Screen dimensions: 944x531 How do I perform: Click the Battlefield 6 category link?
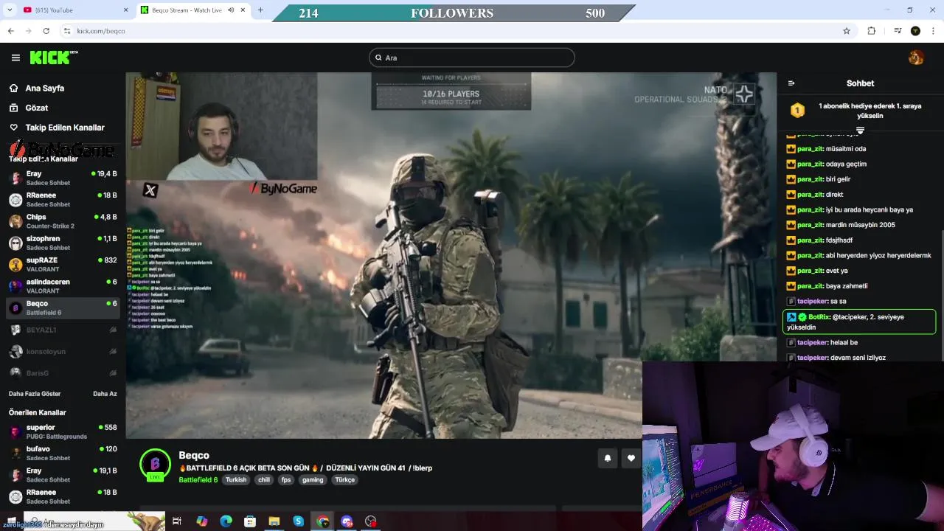click(x=198, y=479)
